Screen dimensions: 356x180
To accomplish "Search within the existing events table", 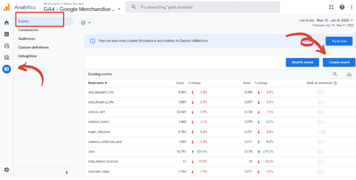I will pos(335,74).
